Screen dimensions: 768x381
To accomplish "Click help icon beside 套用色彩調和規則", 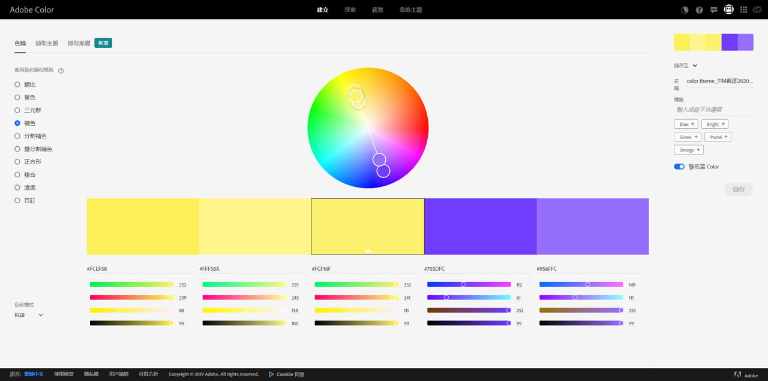I will click(61, 71).
